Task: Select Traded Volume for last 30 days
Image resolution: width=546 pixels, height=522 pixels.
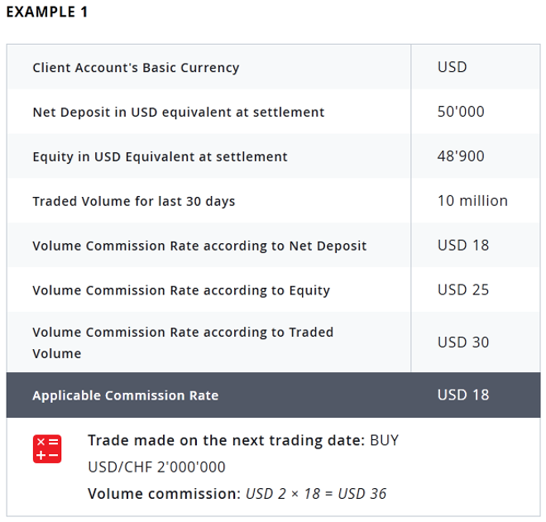Action: click(x=134, y=201)
